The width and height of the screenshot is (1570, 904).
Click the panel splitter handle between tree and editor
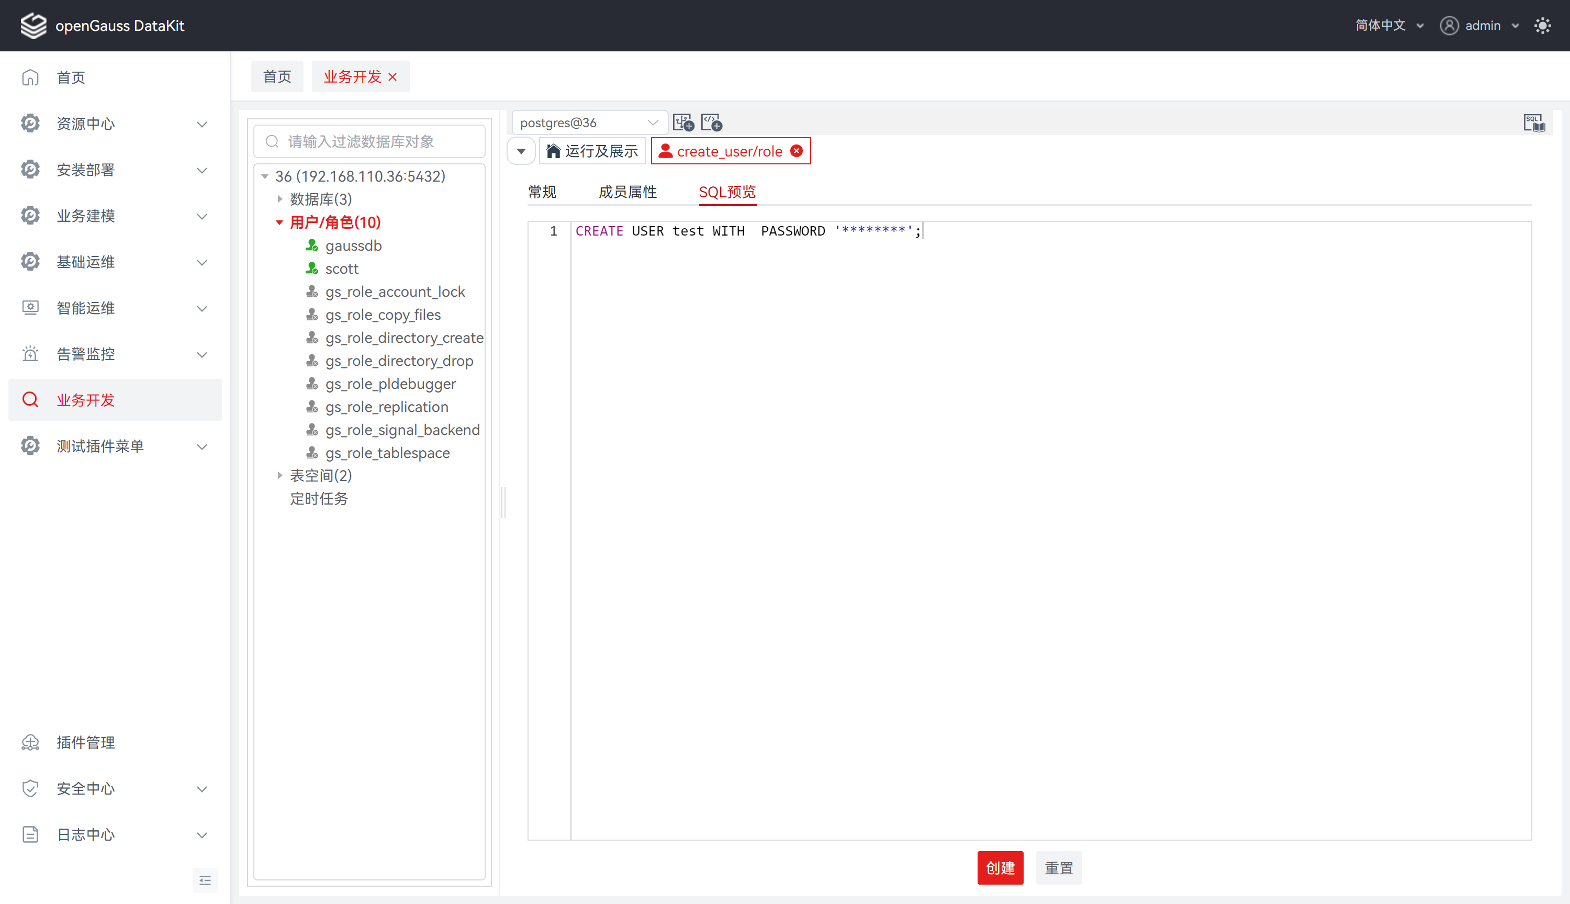pyautogui.click(x=503, y=501)
